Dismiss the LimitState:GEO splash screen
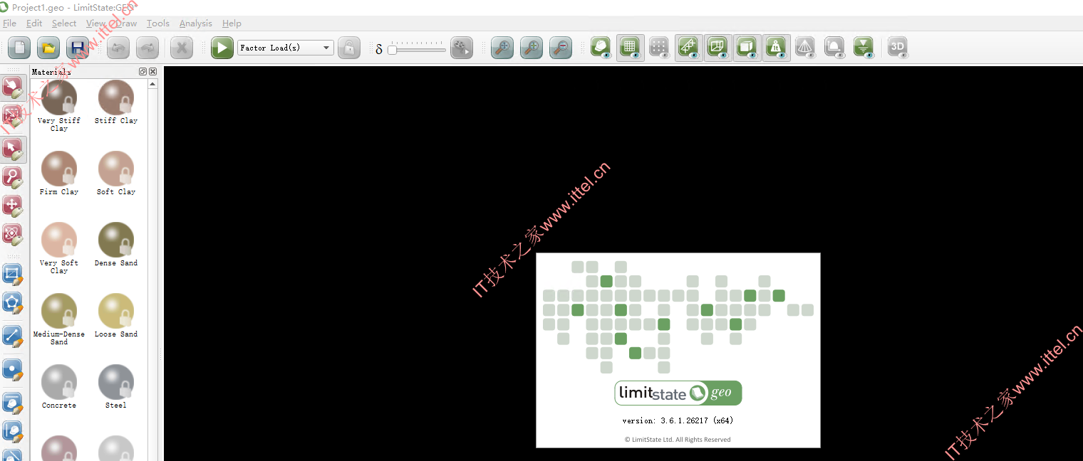The height and width of the screenshot is (461, 1083). click(x=678, y=350)
